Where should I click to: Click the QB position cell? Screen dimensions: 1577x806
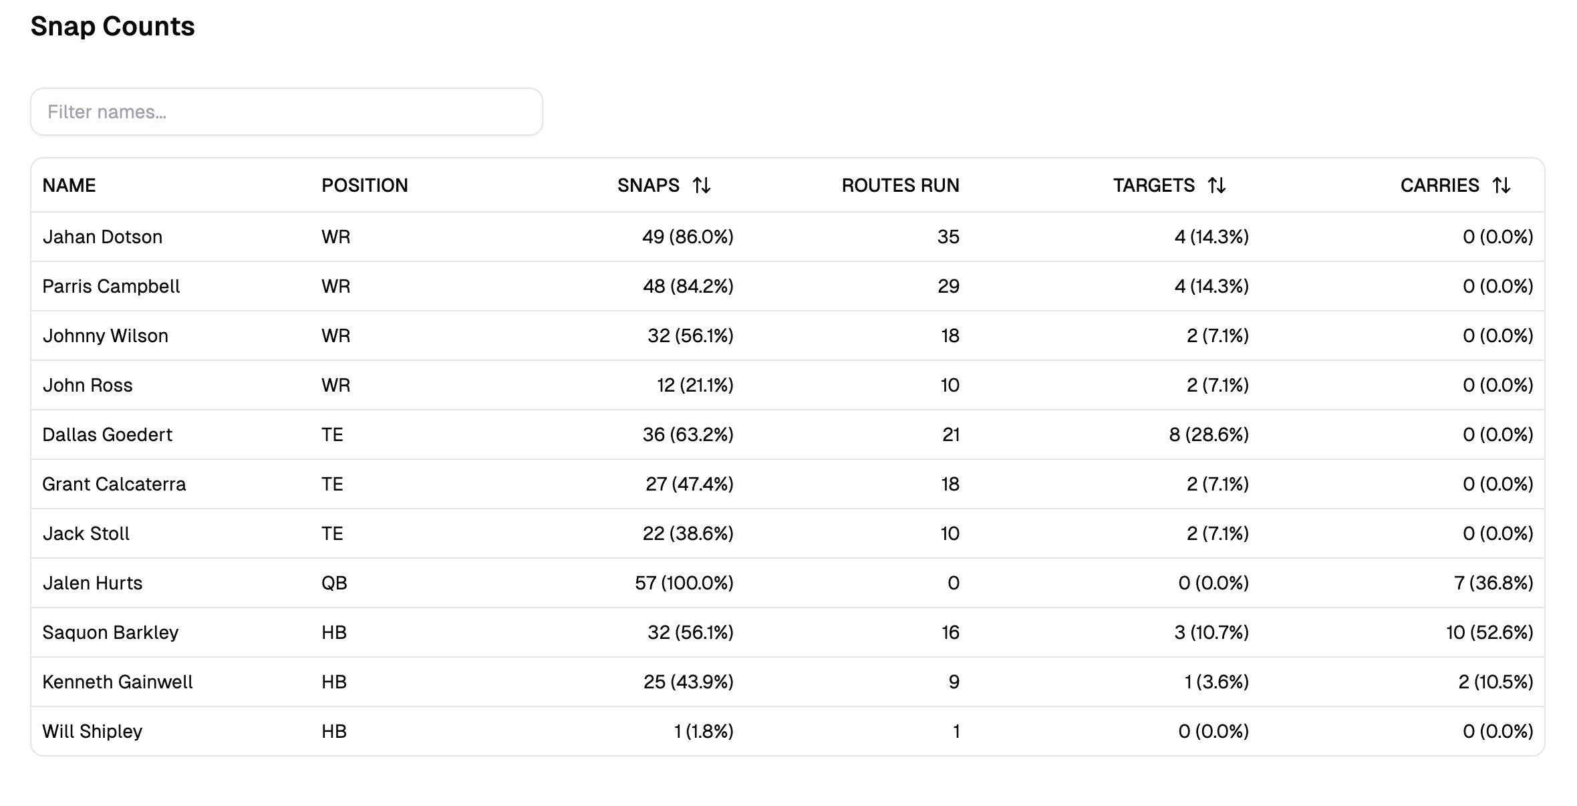click(334, 583)
